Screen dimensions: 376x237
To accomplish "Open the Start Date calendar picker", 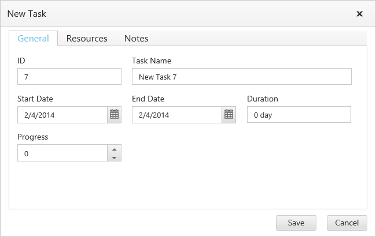I will pos(114,115).
